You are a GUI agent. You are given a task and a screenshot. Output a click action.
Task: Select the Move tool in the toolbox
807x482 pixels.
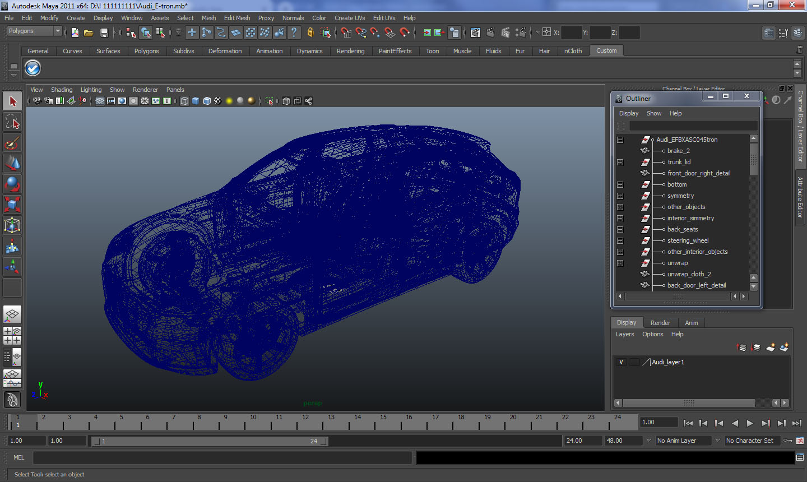coord(12,163)
